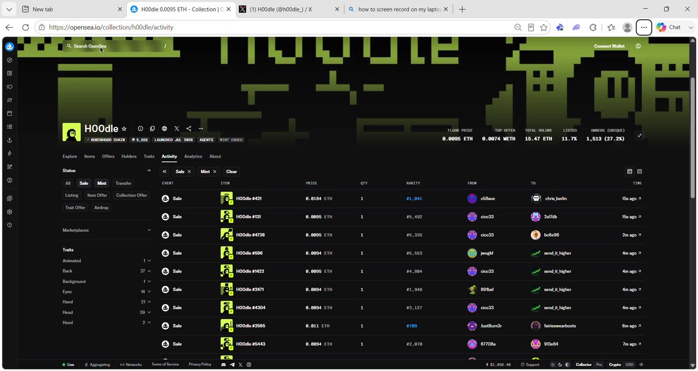This screenshot has width=698, height=371.
Task: Open Discord link icon in footer
Action: 223,365
